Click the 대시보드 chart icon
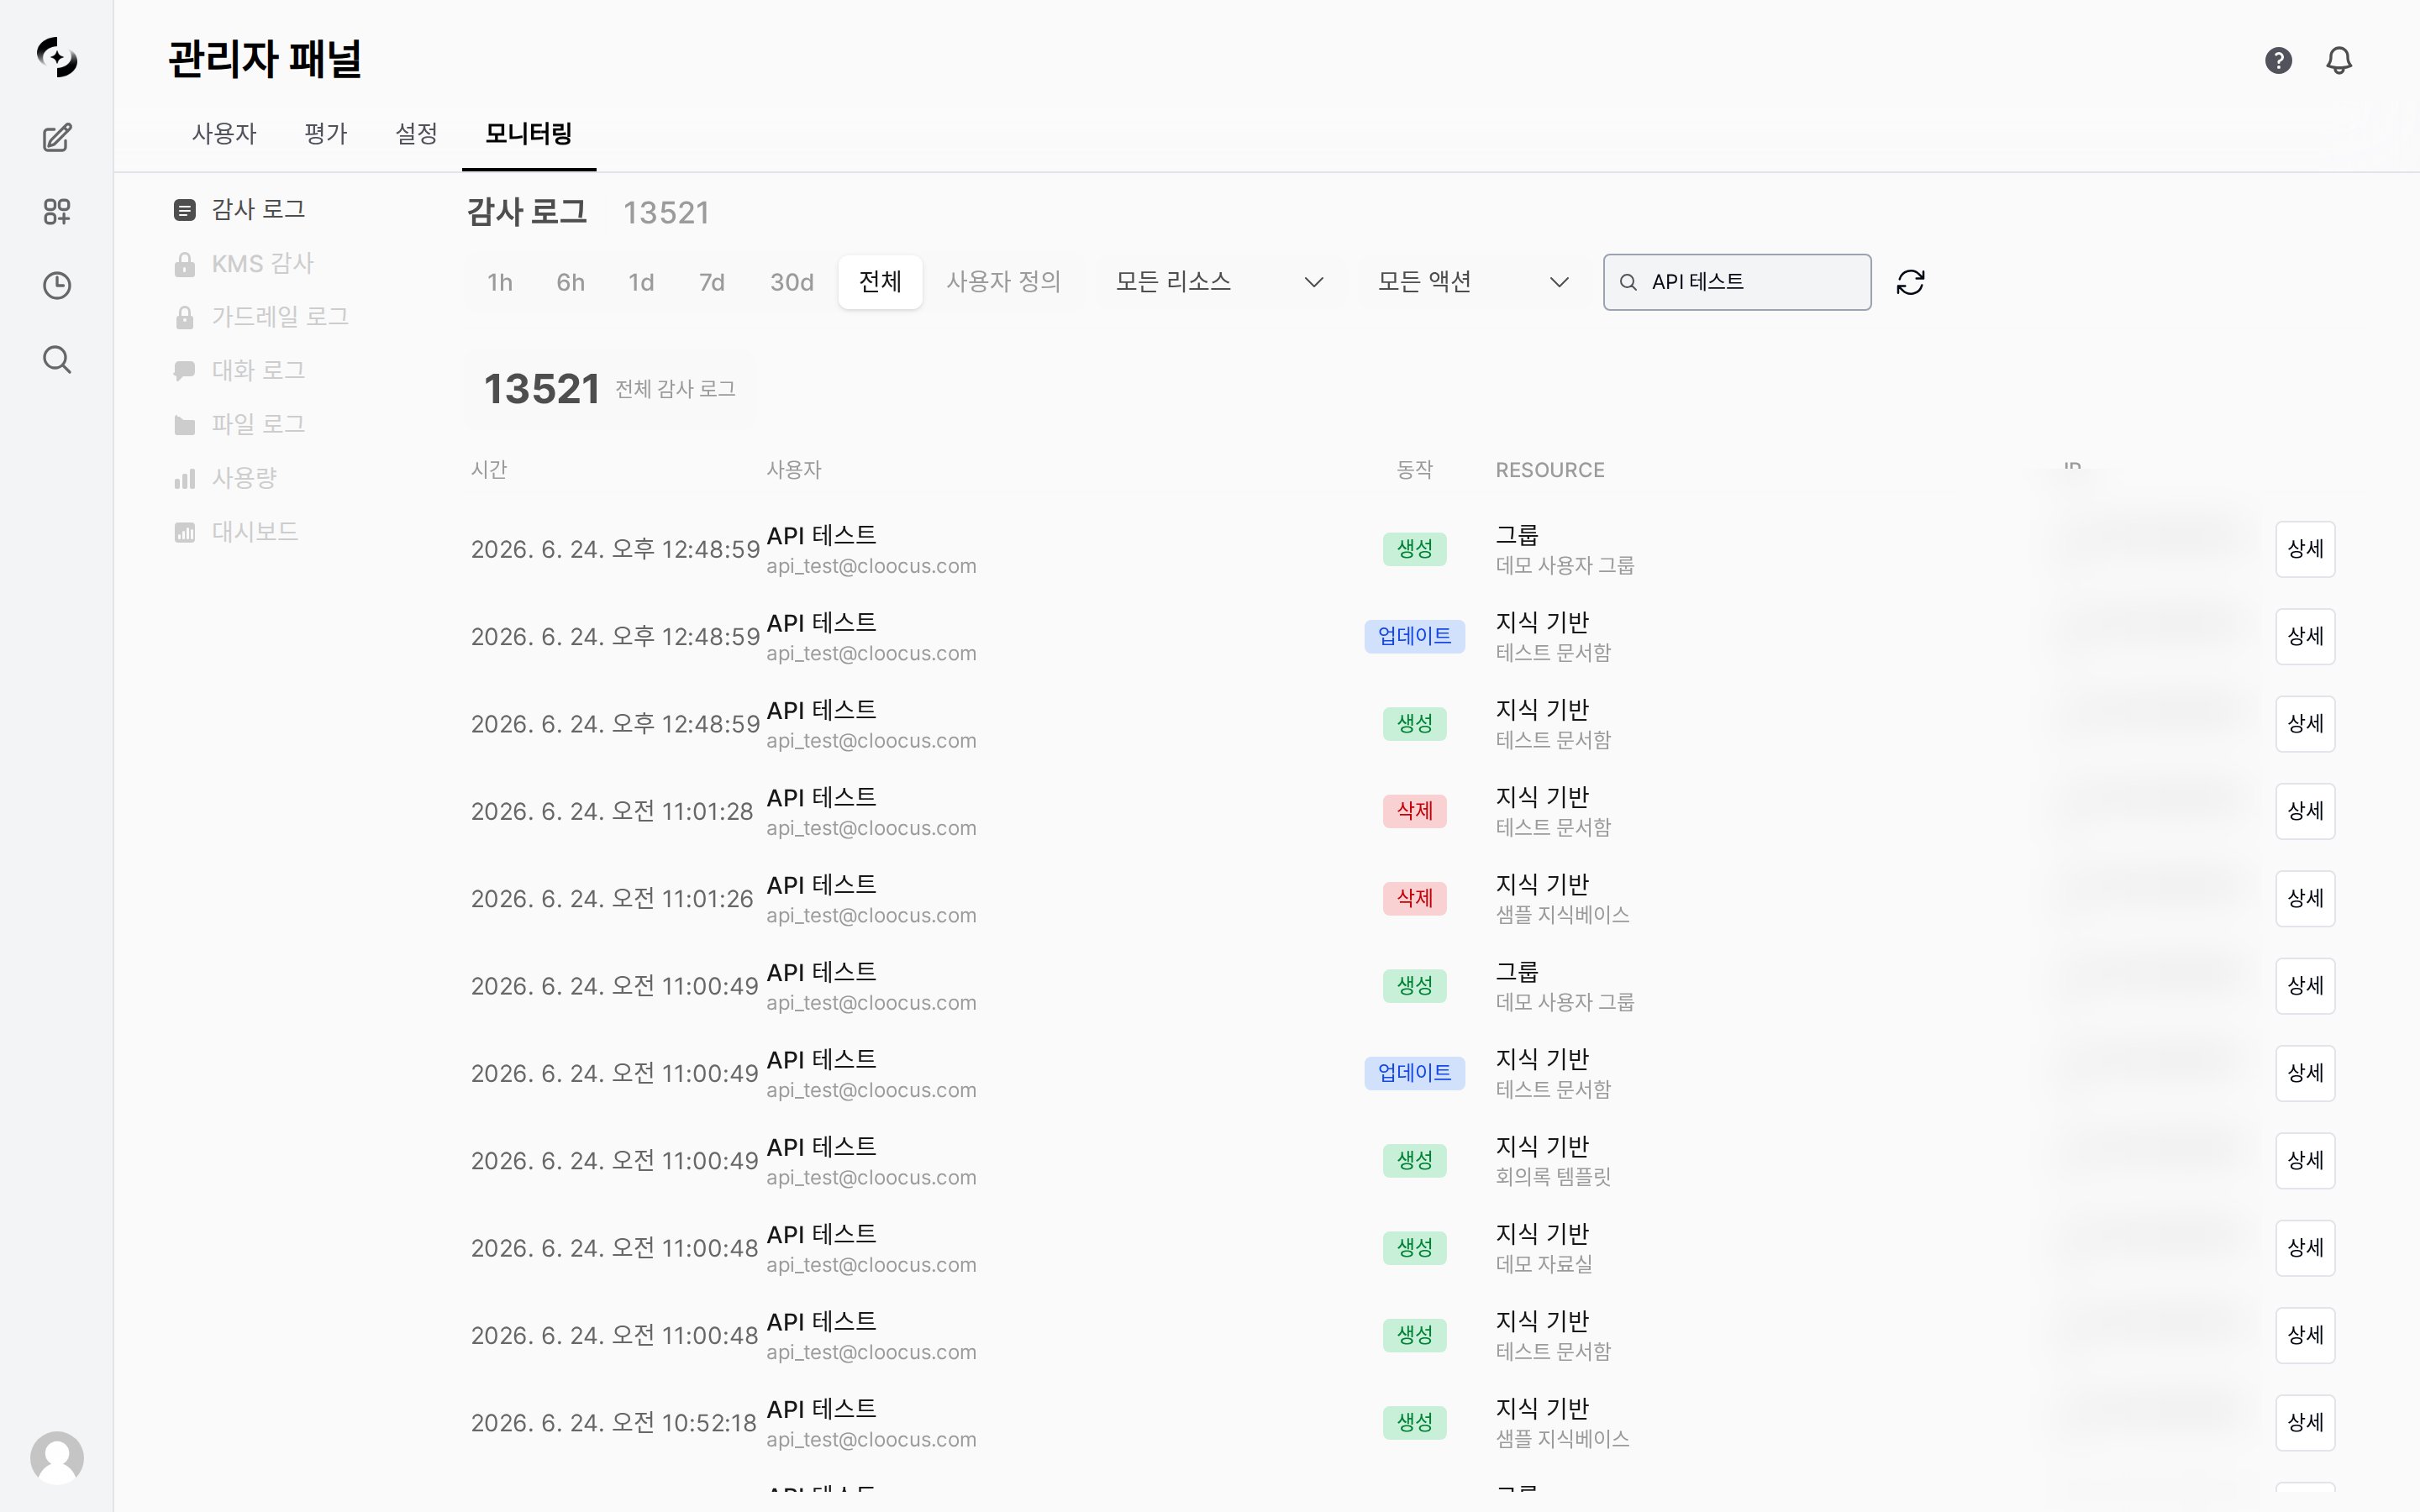Screen dimensions: 2420x1512 (x=185, y=532)
